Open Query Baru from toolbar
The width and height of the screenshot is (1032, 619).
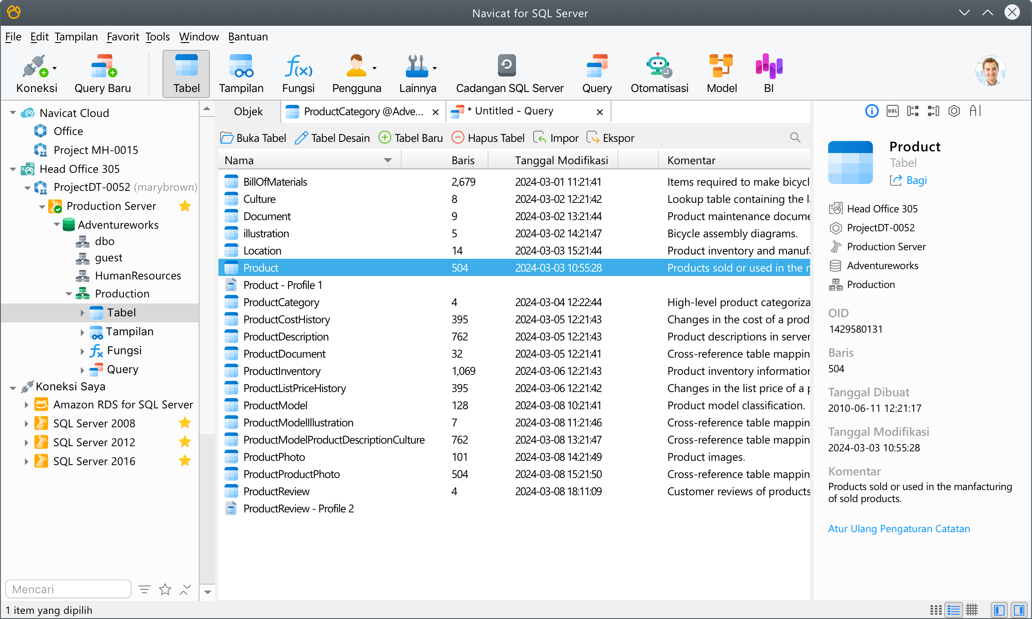click(103, 74)
